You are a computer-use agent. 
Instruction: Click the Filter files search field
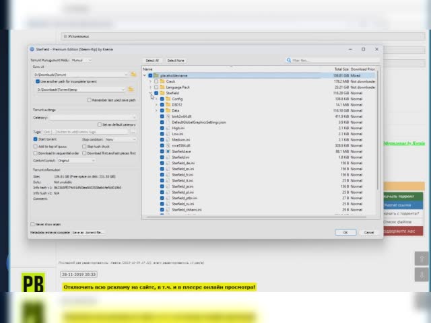(332, 60)
